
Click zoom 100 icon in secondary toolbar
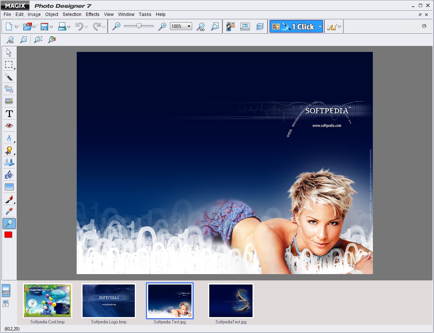coord(10,40)
